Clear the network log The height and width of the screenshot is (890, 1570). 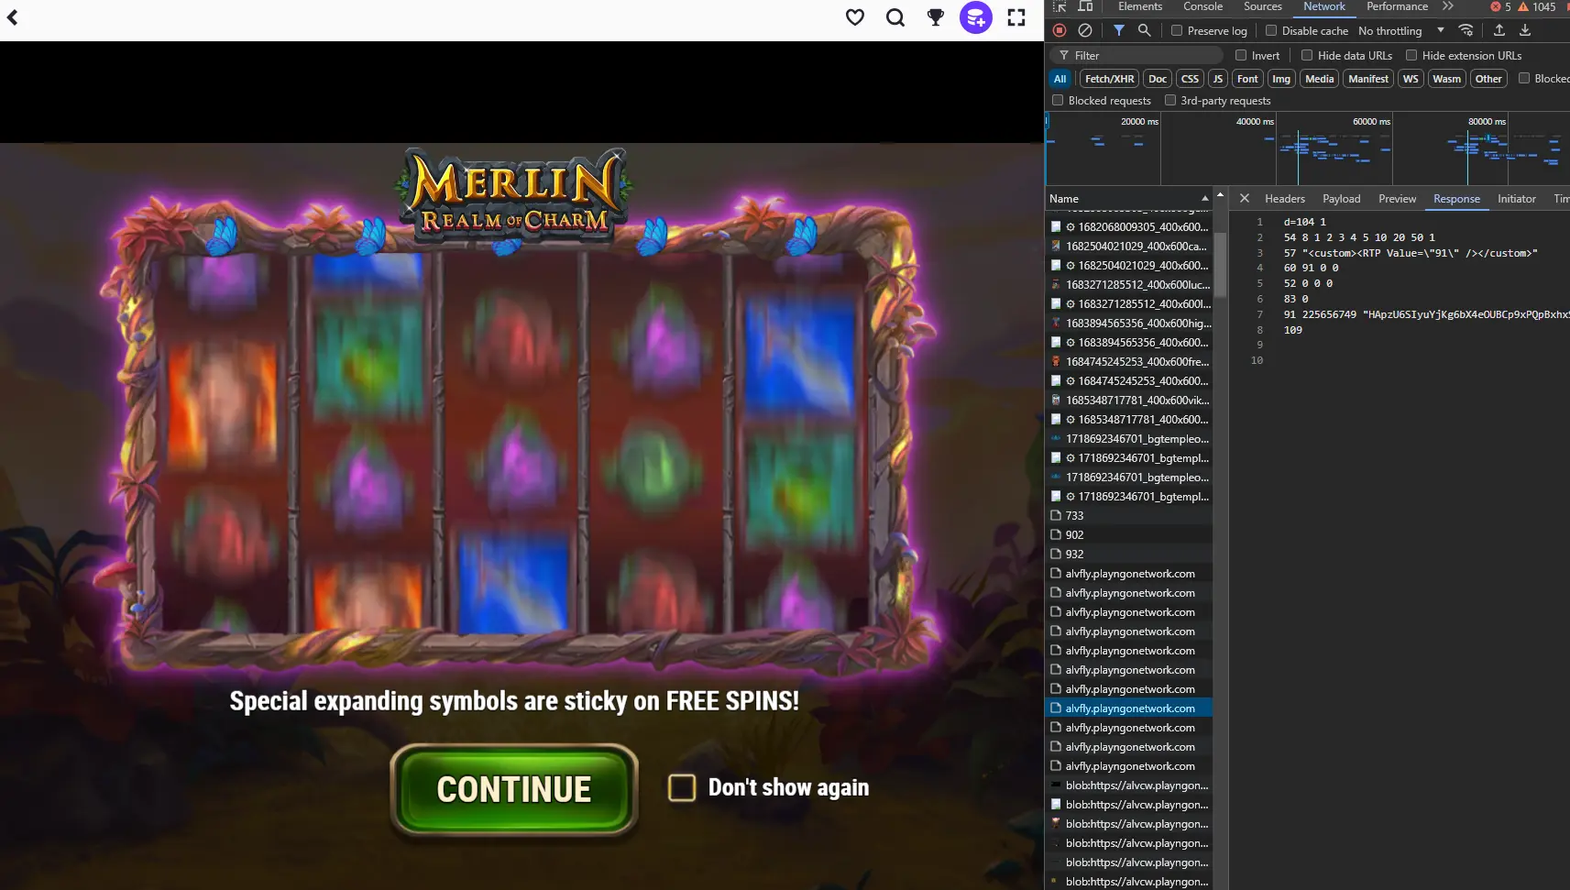(1085, 30)
